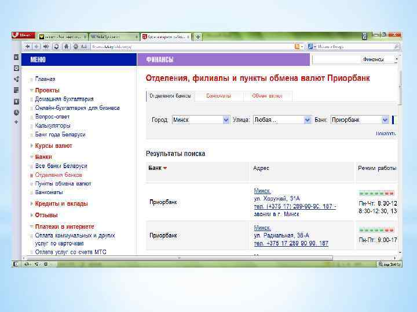Open Пункты обмена валют sidebar link
Viewport: 417px width, 312px height.
point(63,184)
